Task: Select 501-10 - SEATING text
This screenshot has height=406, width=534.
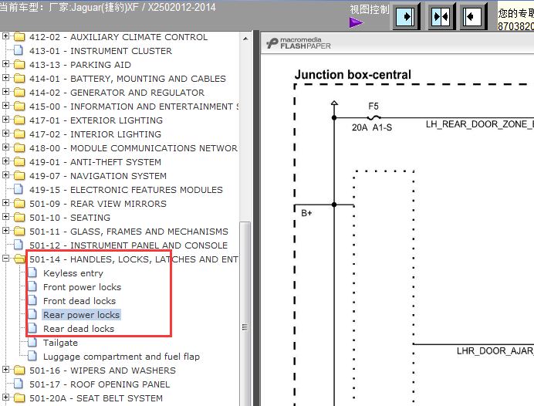Action: click(x=69, y=218)
